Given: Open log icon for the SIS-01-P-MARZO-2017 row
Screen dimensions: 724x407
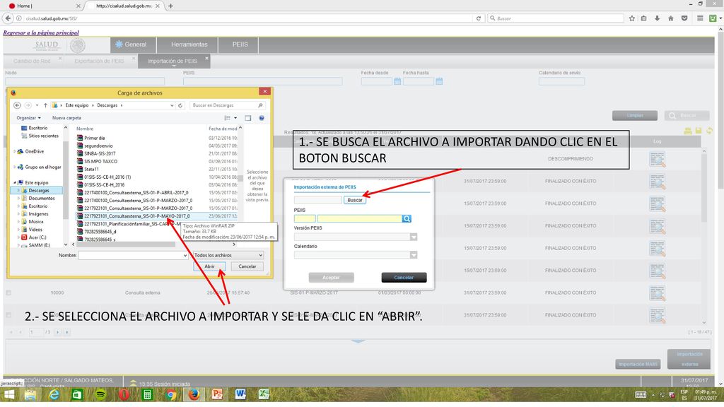Looking at the screenshot, I should 657,293.
